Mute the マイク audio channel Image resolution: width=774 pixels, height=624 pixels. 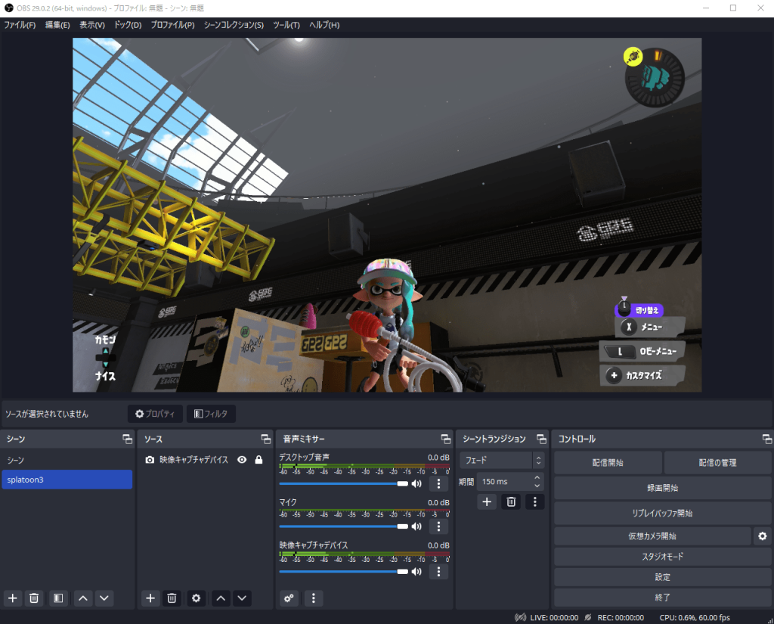[416, 526]
